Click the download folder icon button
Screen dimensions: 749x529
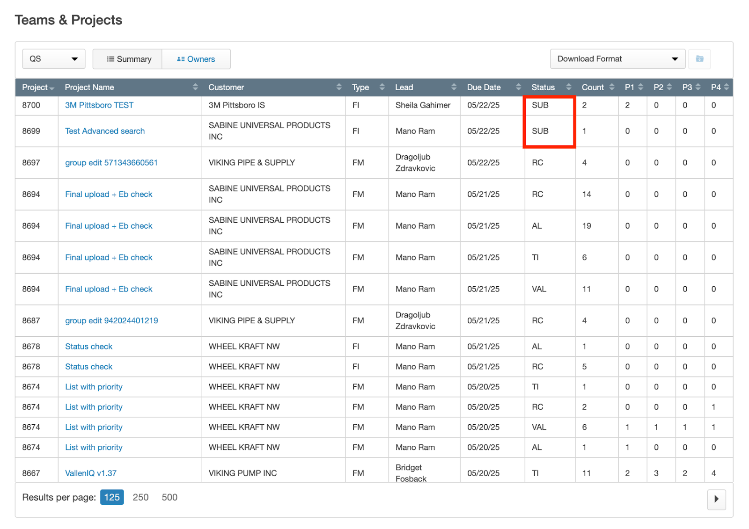click(699, 59)
